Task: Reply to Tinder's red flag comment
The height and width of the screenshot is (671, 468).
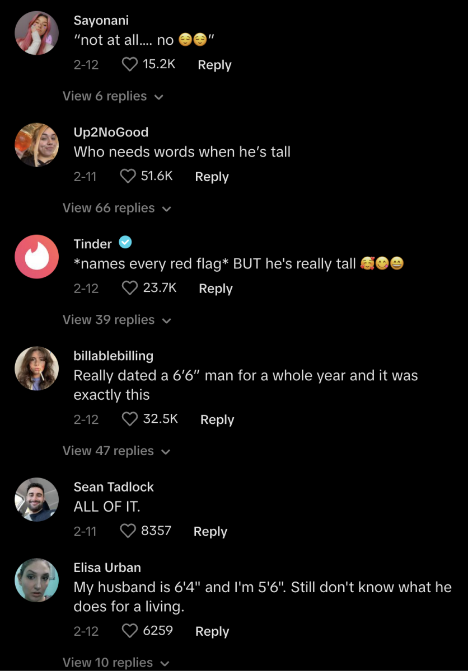Action: pos(216,289)
